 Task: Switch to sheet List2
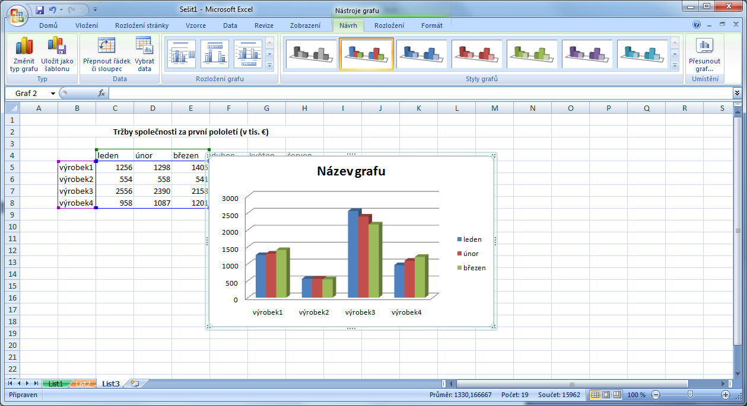point(82,383)
